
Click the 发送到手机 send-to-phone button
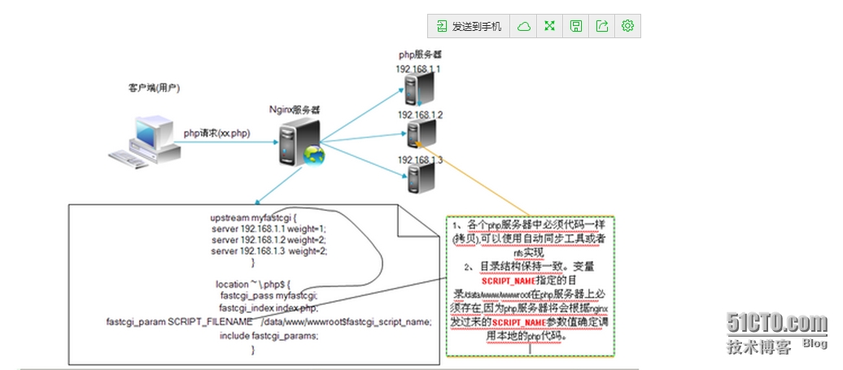point(468,26)
